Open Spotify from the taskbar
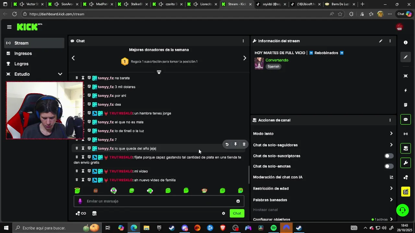Screen dimensions: 415x233 tap(273, 228)
